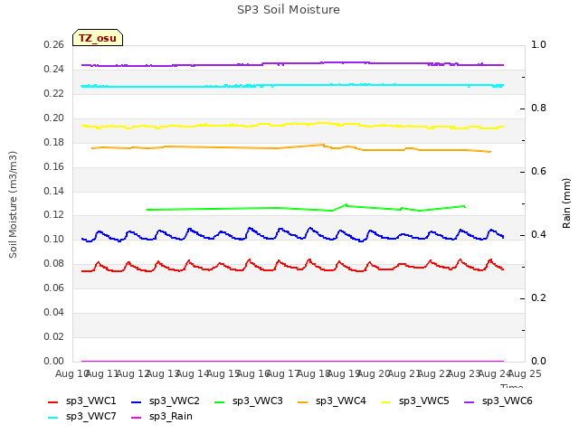The height and width of the screenshot is (434, 579).
Task: Click the purple VWC6 data line
Action: point(292,64)
